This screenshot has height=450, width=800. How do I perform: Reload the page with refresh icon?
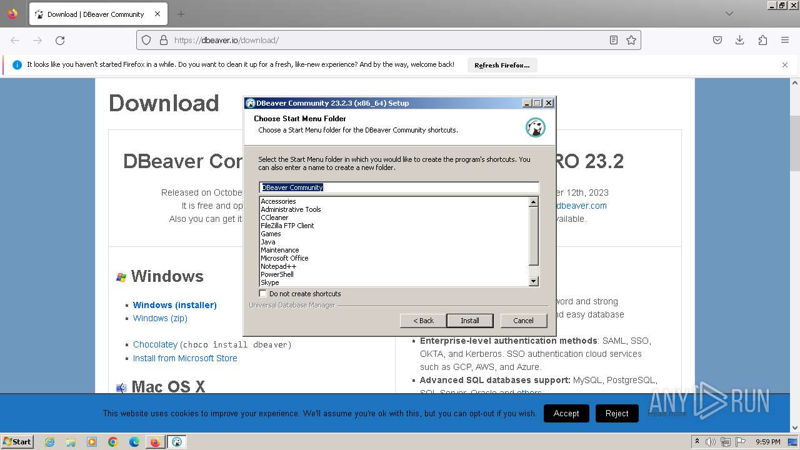[x=60, y=40]
